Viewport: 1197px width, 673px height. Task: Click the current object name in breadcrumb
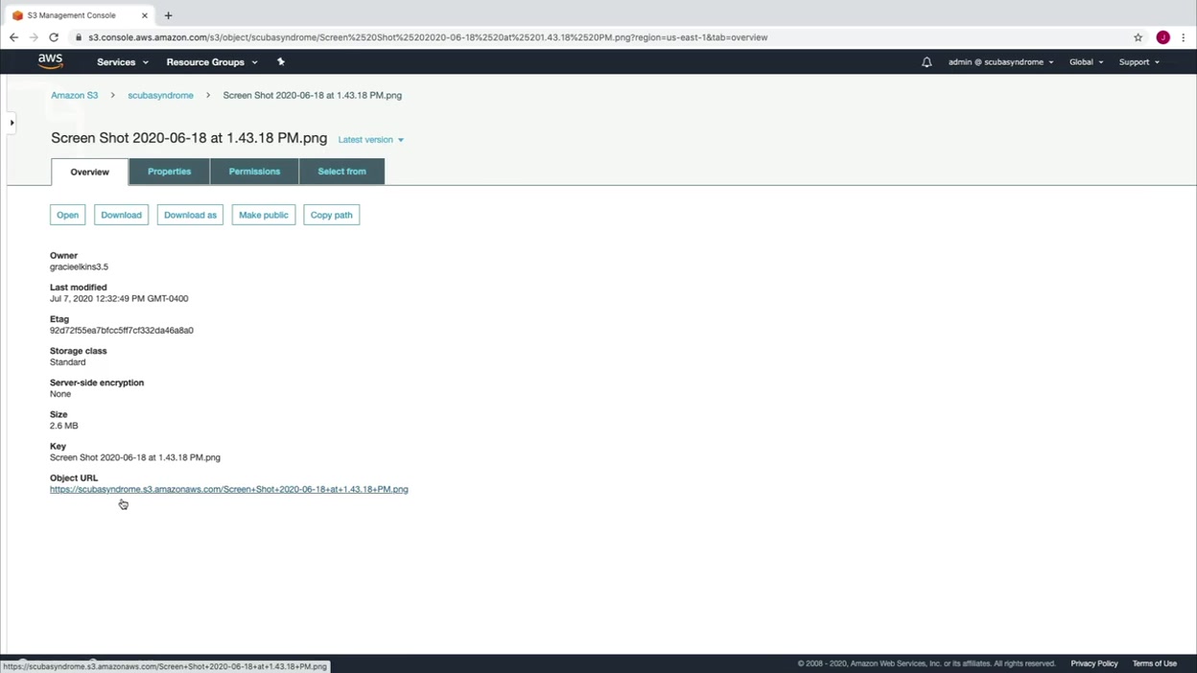(x=312, y=96)
